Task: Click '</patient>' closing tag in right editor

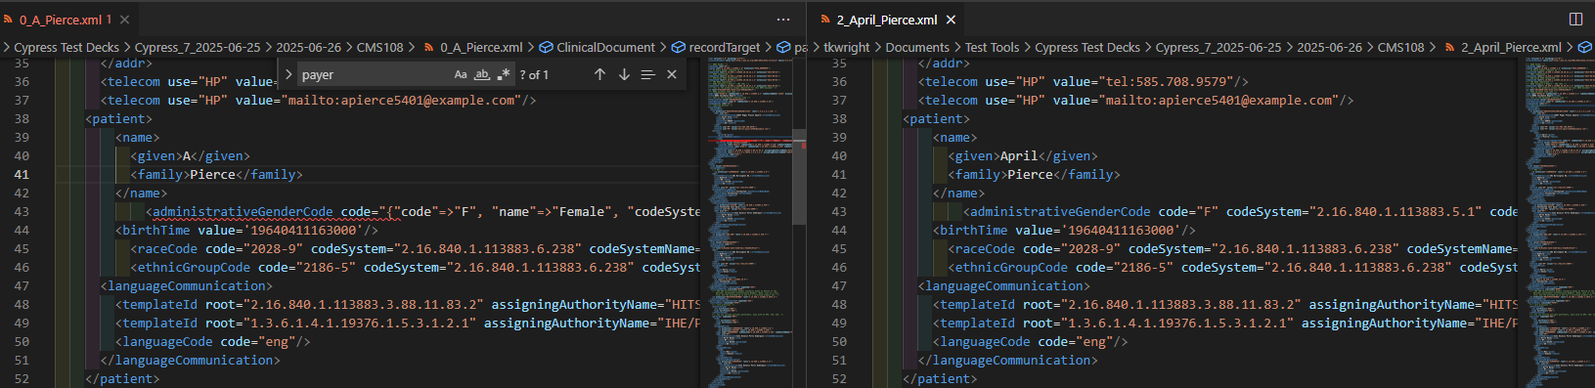Action: pyautogui.click(x=941, y=378)
